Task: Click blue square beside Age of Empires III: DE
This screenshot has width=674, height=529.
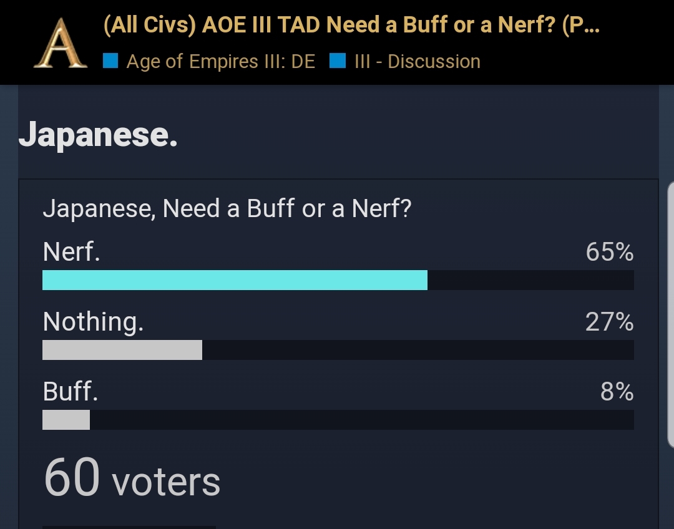Action: pyautogui.click(x=110, y=61)
